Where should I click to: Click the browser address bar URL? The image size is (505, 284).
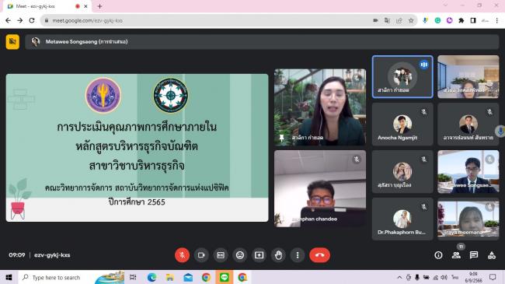coord(87,20)
